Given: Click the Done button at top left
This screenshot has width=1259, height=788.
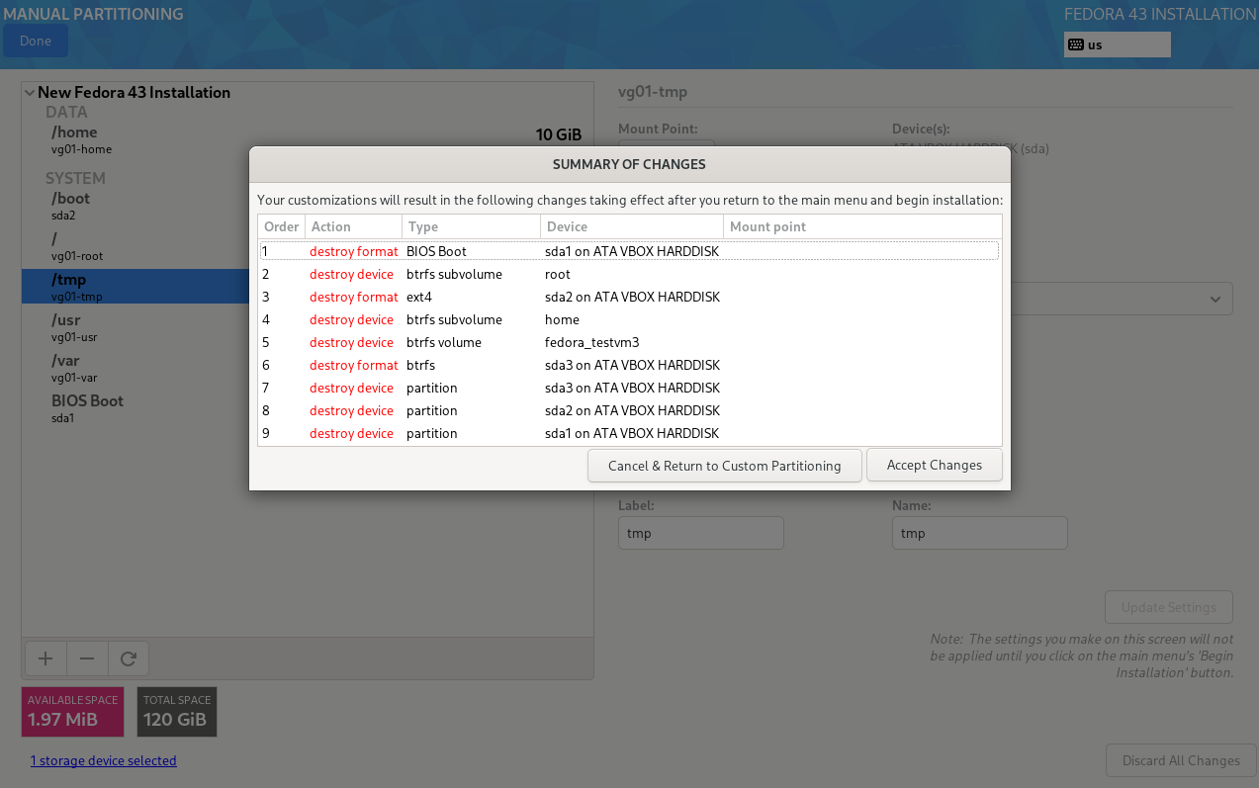Looking at the screenshot, I should click(36, 42).
